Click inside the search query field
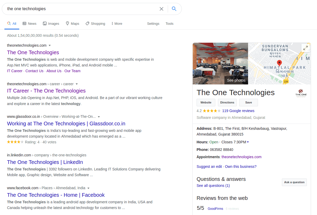The height and width of the screenshot is (215, 317). tap(81, 9)
